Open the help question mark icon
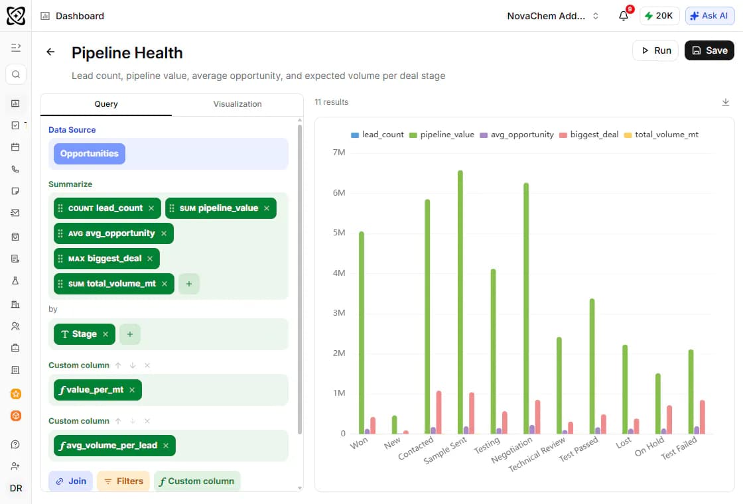 click(15, 444)
